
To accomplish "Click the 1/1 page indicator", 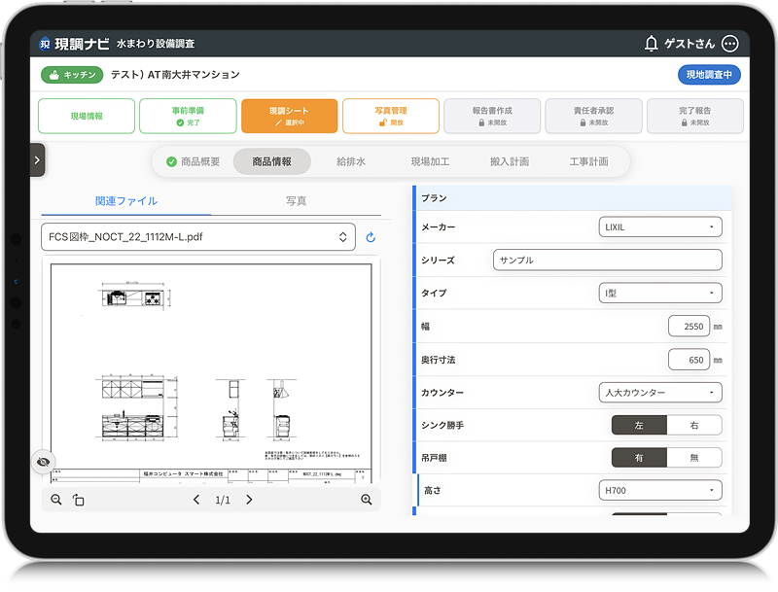I will click(x=223, y=500).
